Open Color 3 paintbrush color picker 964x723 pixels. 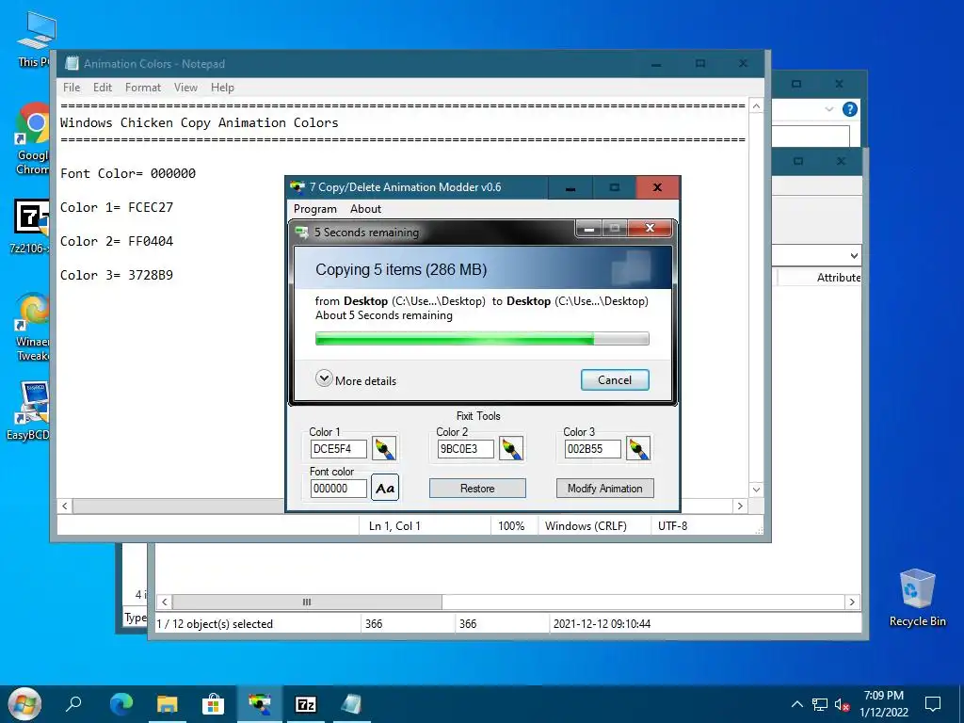tap(638, 449)
